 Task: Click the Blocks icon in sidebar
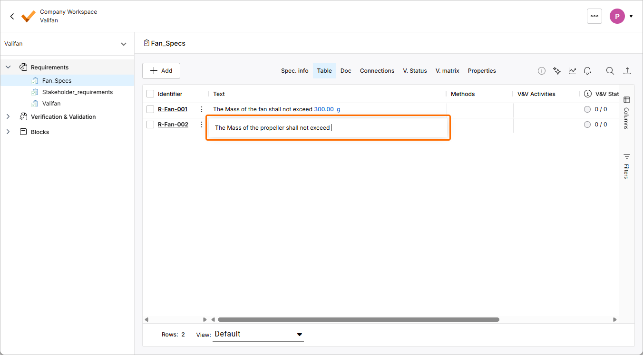point(23,132)
